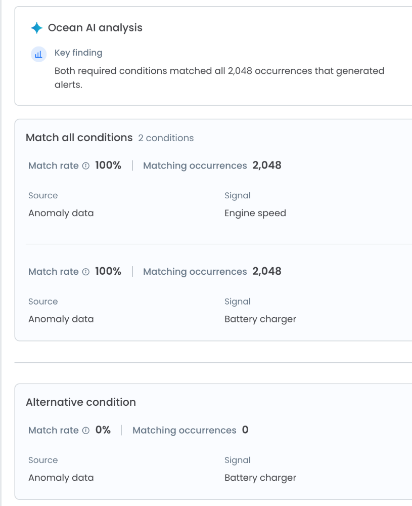This screenshot has height=506, width=412.
Task: Click Anomaly data source in Engine speed row
Action: 61,214
